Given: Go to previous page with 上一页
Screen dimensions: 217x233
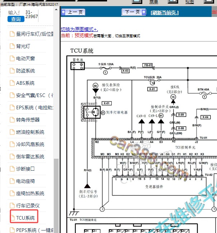Looking at the screenshot, I should [73, 12].
